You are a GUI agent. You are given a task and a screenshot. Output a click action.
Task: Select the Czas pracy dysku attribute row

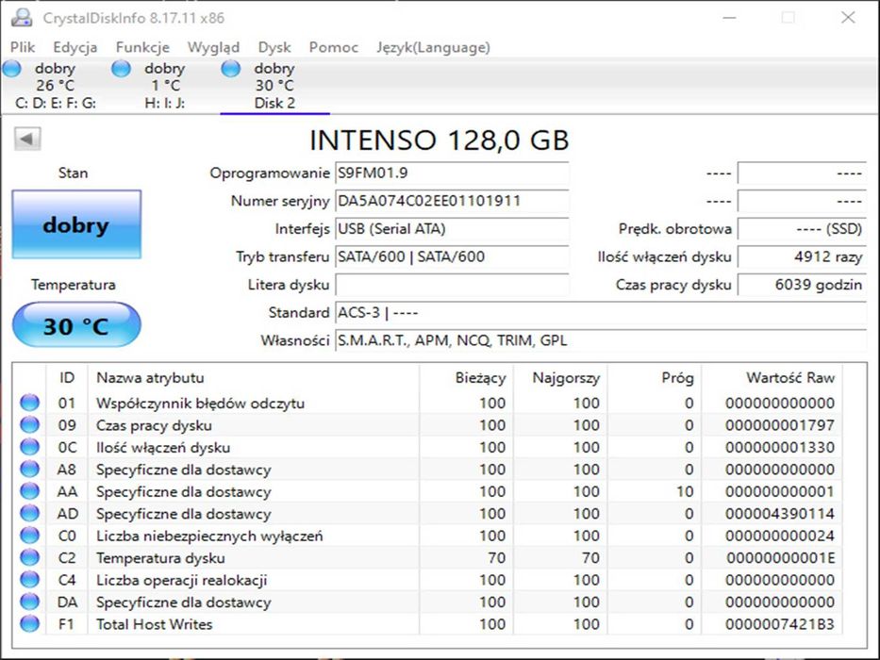[427, 425]
